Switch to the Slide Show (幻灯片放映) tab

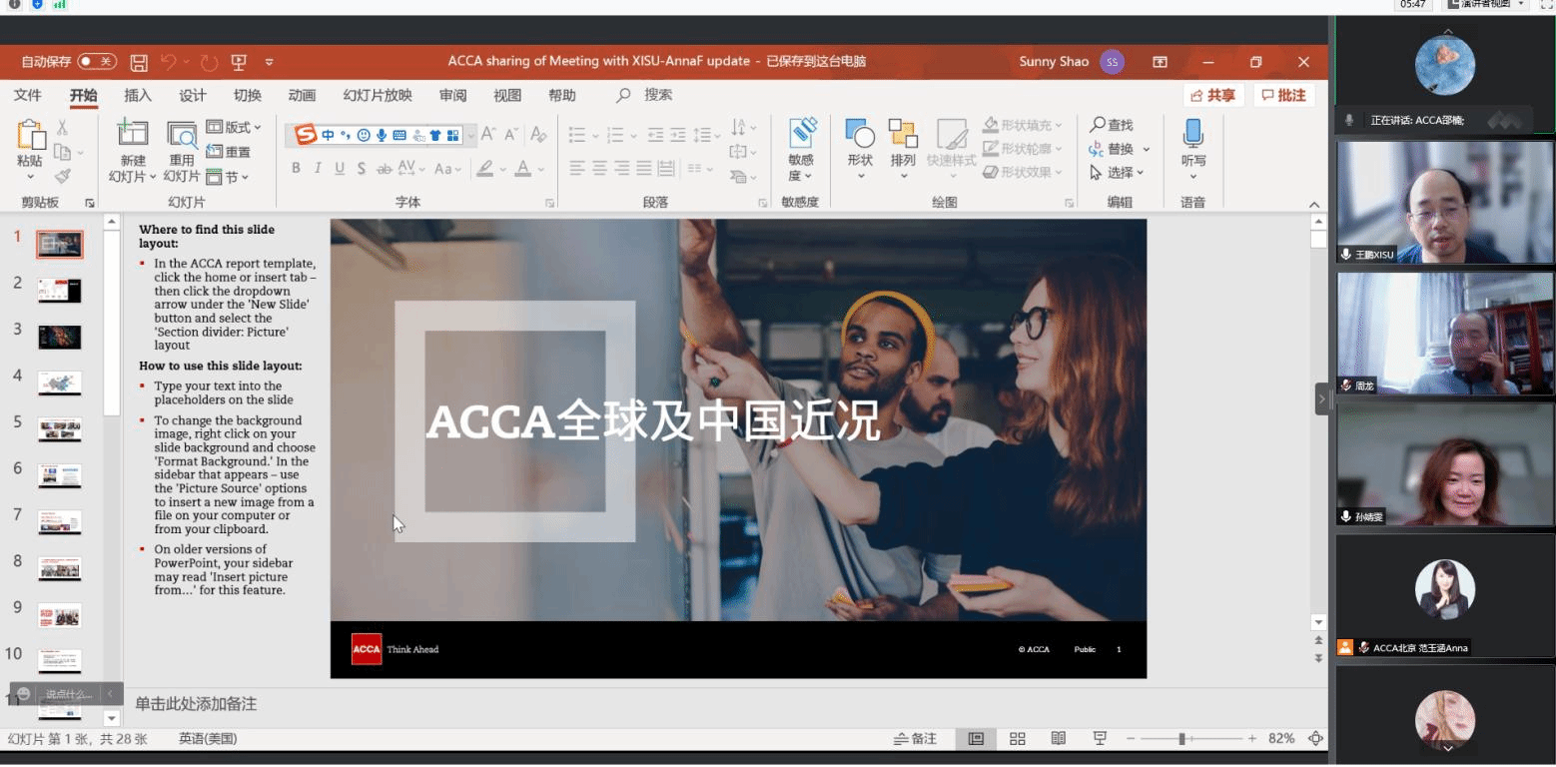[378, 96]
